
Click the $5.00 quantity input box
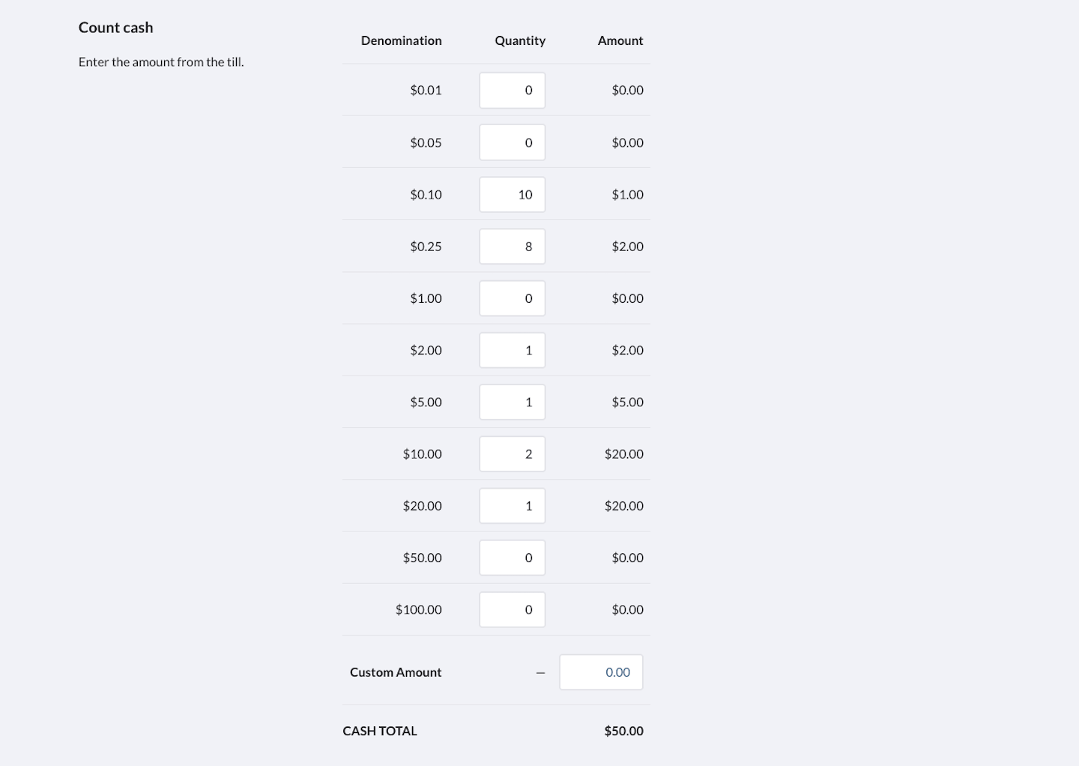[x=512, y=402]
